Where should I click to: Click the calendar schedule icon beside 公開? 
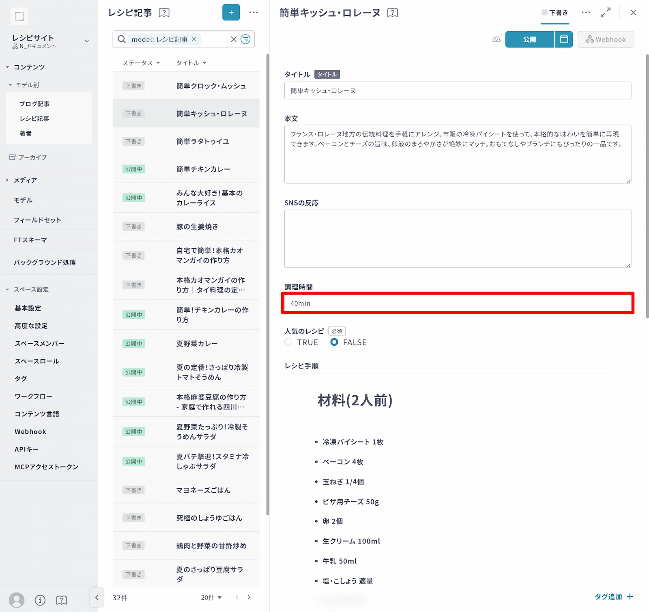(x=564, y=39)
